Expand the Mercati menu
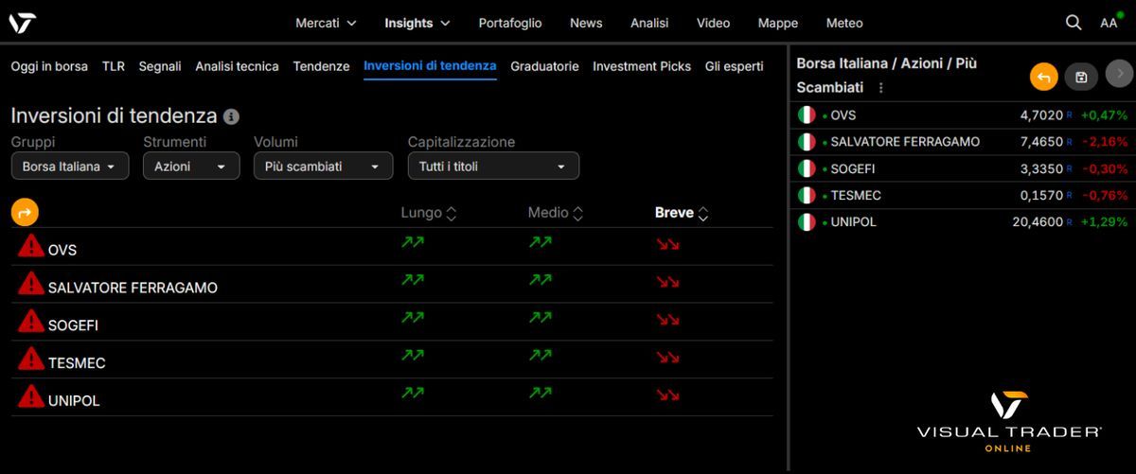The image size is (1136, 474). (326, 23)
